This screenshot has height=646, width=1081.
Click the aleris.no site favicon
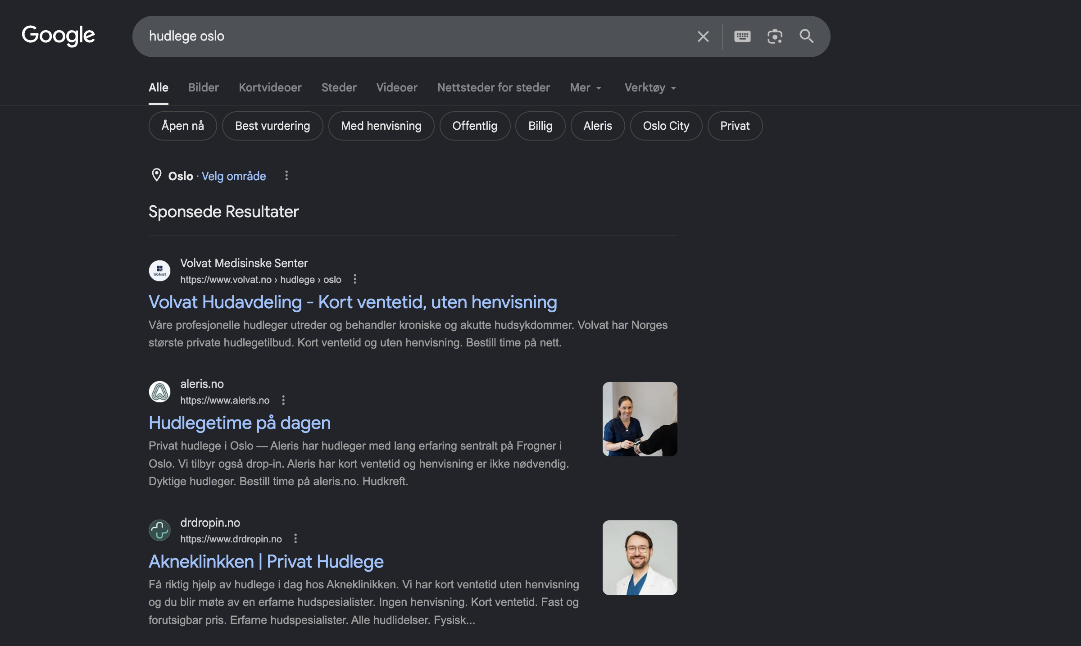(x=159, y=391)
